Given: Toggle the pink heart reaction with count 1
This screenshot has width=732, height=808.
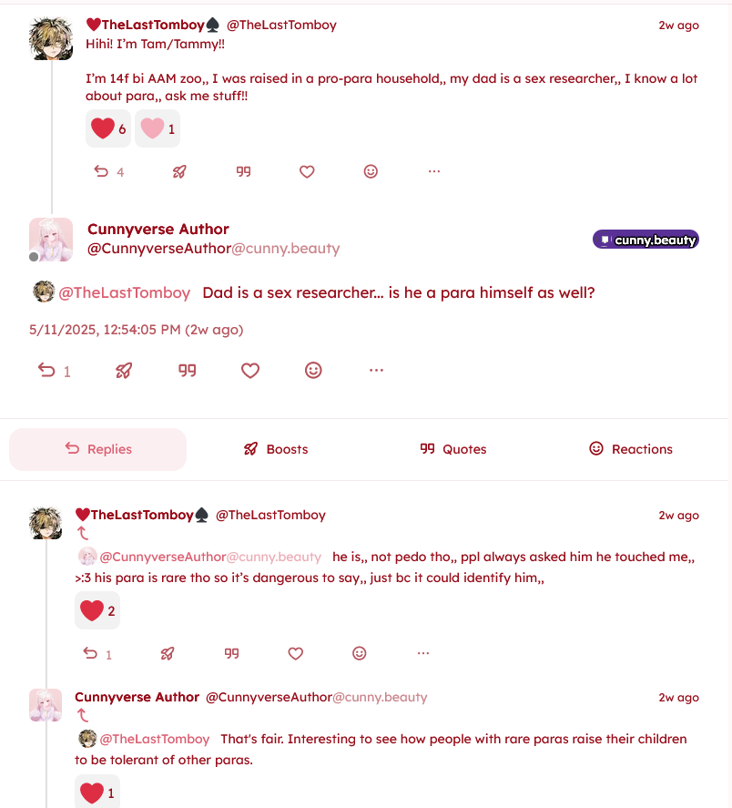Looking at the screenshot, I should tap(158, 129).
